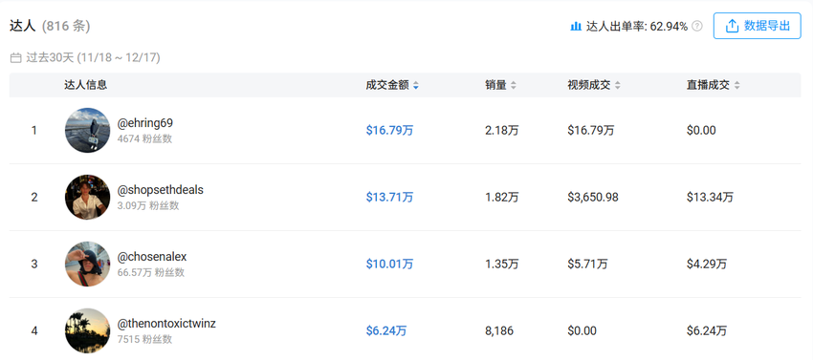Click the 3.09万 粉丝数 text
Viewport: 813px width, 360px height.
[x=148, y=205]
